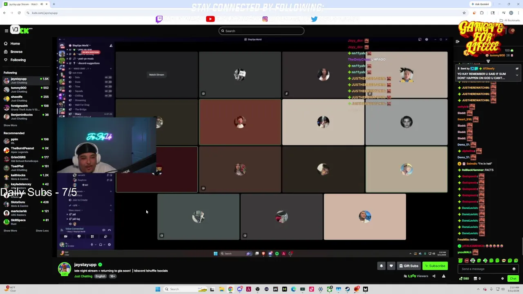The image size is (523, 294).
Task: Click the notification bell for jaystayupp
Action: click(x=381, y=266)
